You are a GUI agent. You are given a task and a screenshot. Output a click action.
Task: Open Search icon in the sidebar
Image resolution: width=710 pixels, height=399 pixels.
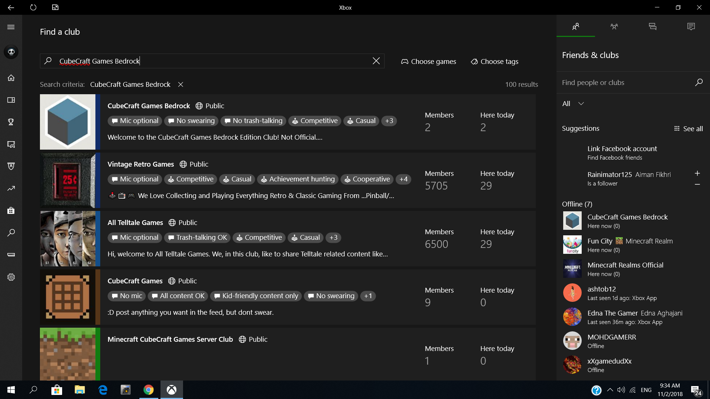pos(11,233)
